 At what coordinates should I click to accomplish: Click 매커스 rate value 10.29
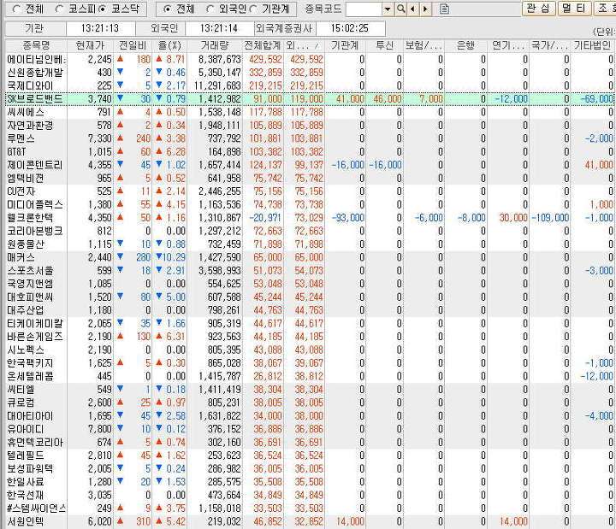click(174, 257)
